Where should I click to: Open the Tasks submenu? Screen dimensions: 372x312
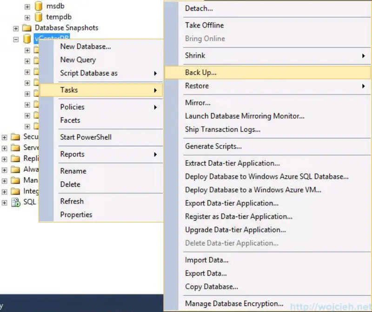point(69,90)
